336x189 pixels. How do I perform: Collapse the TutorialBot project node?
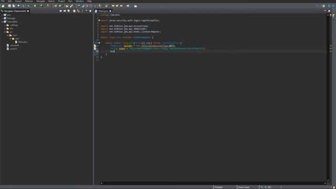(x=2, y=22)
